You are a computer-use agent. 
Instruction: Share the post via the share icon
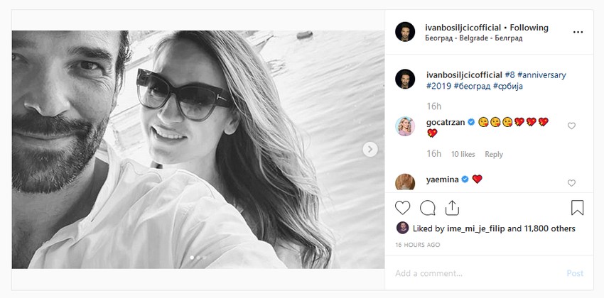pyautogui.click(x=452, y=208)
